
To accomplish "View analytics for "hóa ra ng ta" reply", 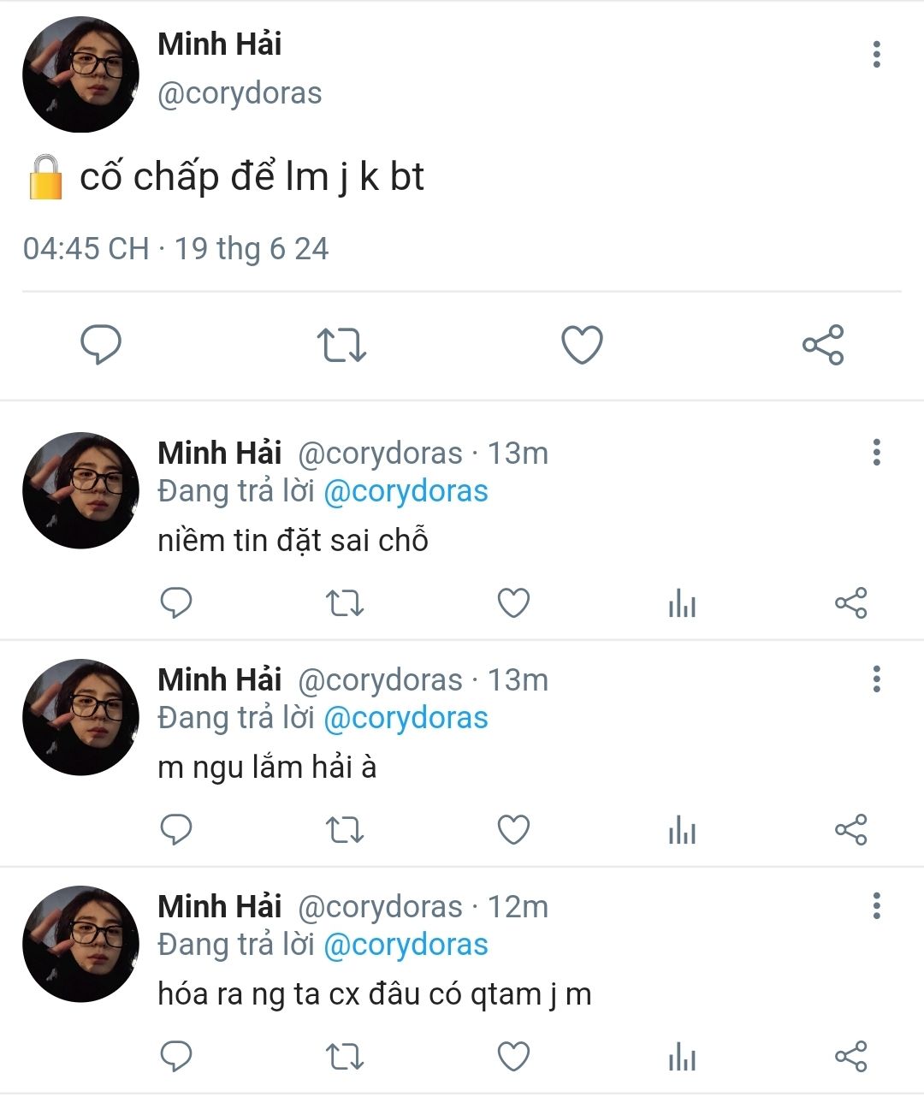I will 682,1057.
